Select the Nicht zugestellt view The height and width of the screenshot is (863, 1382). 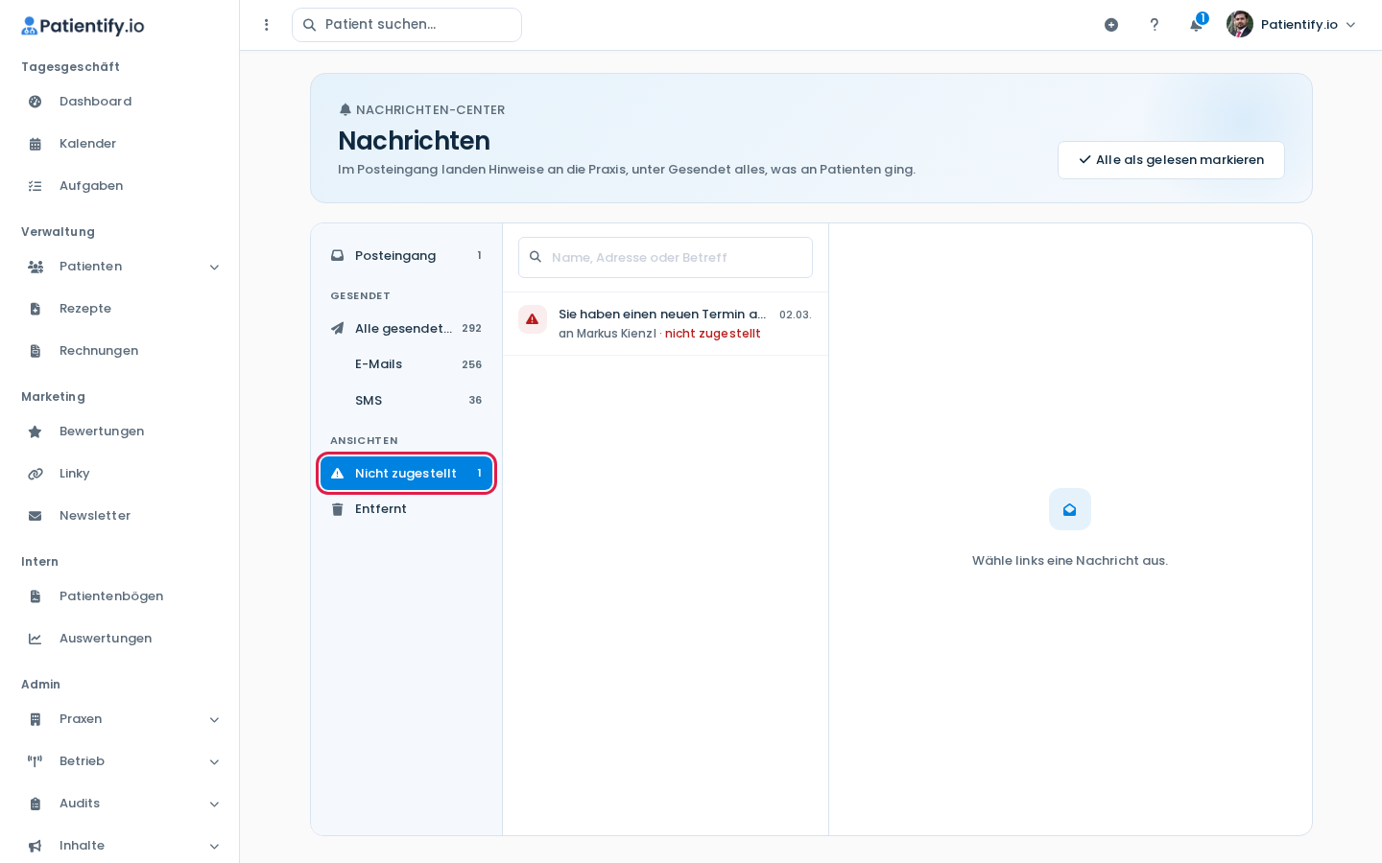[406, 473]
